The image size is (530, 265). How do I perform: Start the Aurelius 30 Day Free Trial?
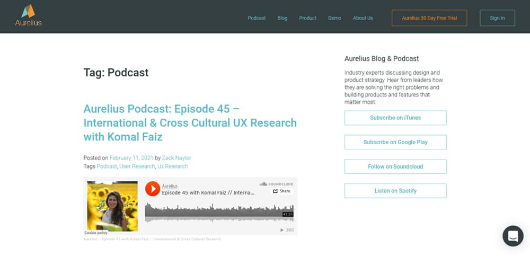[429, 18]
